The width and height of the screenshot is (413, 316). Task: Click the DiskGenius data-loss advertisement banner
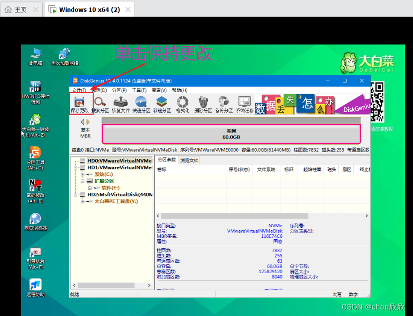click(x=312, y=104)
